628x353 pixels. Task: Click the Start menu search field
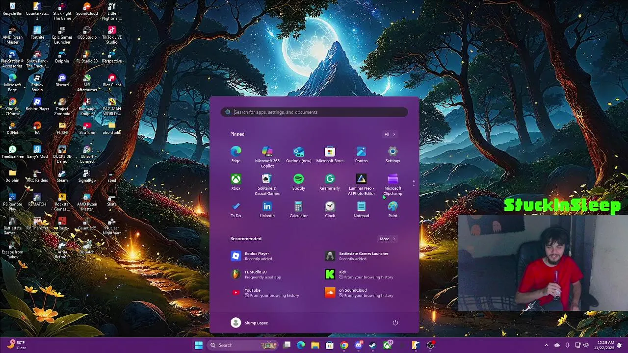tap(314, 112)
